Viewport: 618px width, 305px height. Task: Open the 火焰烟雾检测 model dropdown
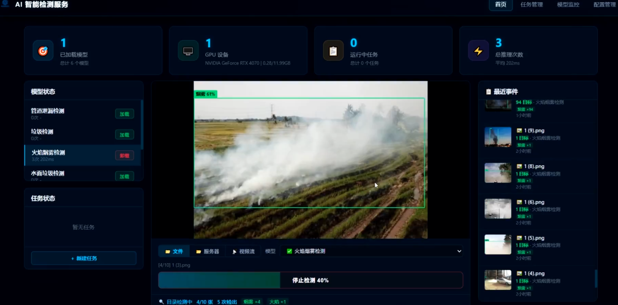[x=372, y=251]
